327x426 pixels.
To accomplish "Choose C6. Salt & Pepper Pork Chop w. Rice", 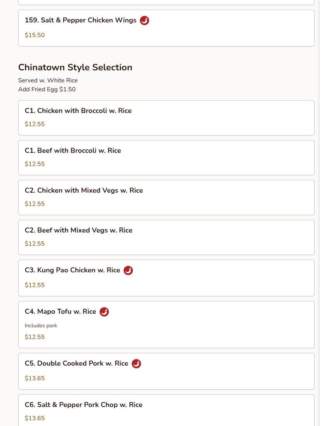I will (x=166, y=410).
